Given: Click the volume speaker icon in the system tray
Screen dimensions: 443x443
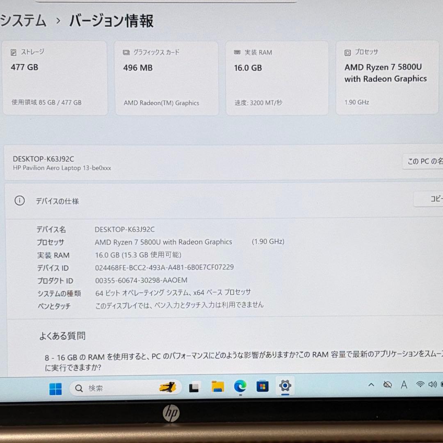Looking at the screenshot, I should [x=432, y=385].
